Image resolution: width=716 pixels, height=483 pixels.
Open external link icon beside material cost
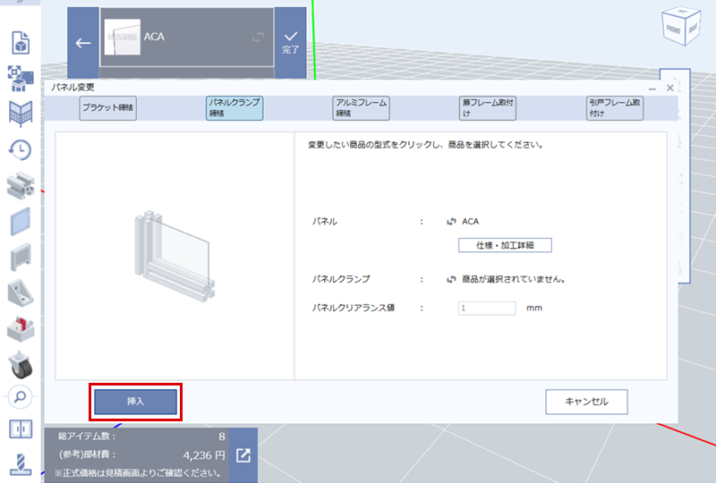[x=243, y=455]
